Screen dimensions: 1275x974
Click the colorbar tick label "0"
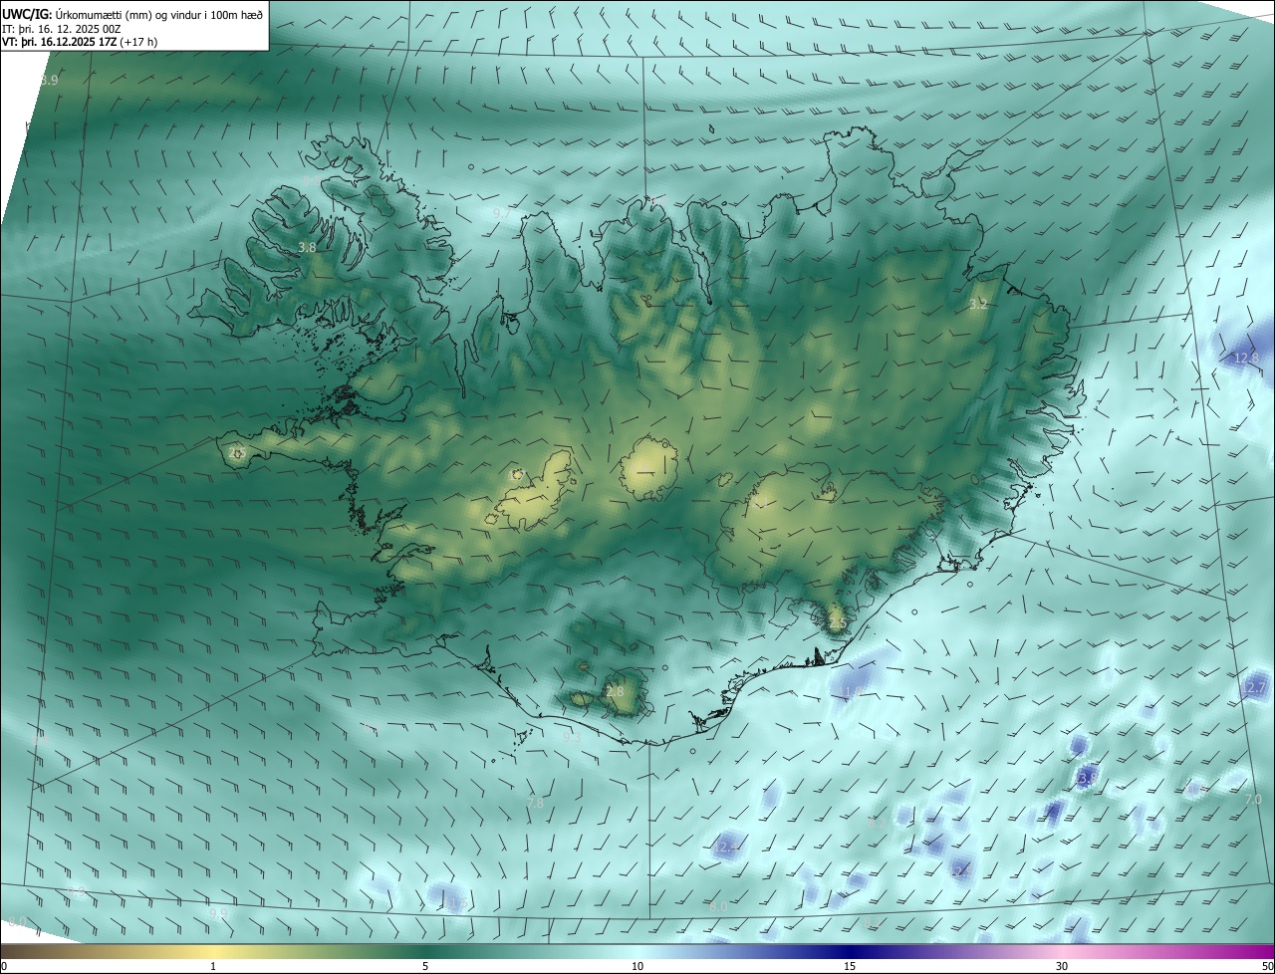[4, 966]
